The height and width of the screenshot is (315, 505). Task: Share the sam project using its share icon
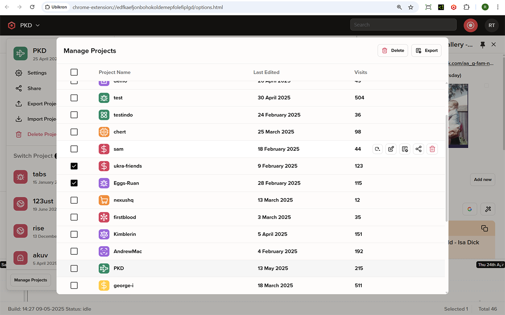[418, 149]
